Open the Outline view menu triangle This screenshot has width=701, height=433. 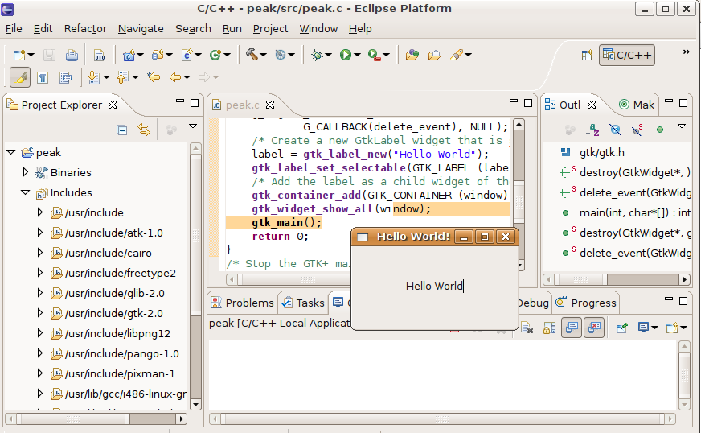point(682,126)
